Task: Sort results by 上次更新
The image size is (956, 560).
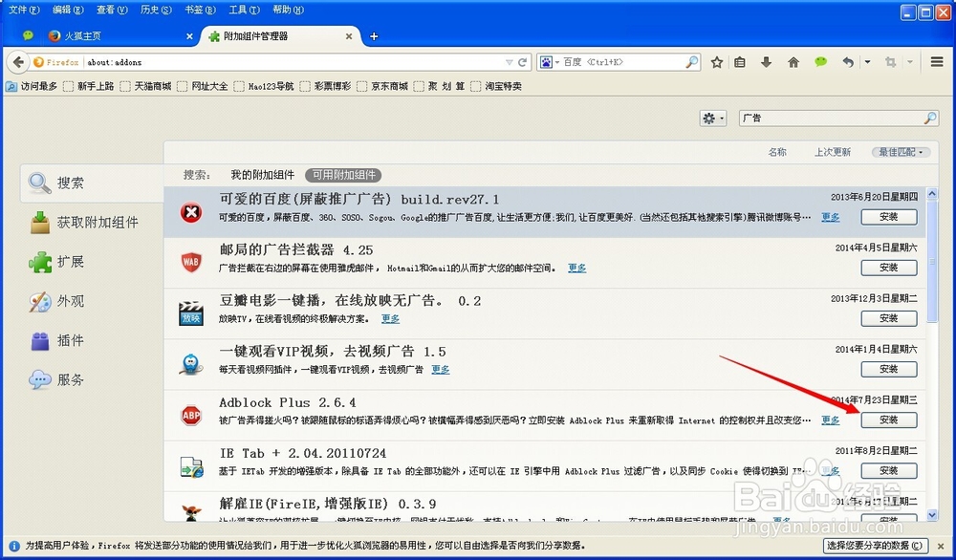Action: click(833, 152)
